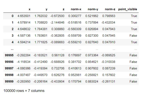This screenshot has height=94, width=142.
Task: Click the norm-x value 0.952981
Action: pos(75,75)
